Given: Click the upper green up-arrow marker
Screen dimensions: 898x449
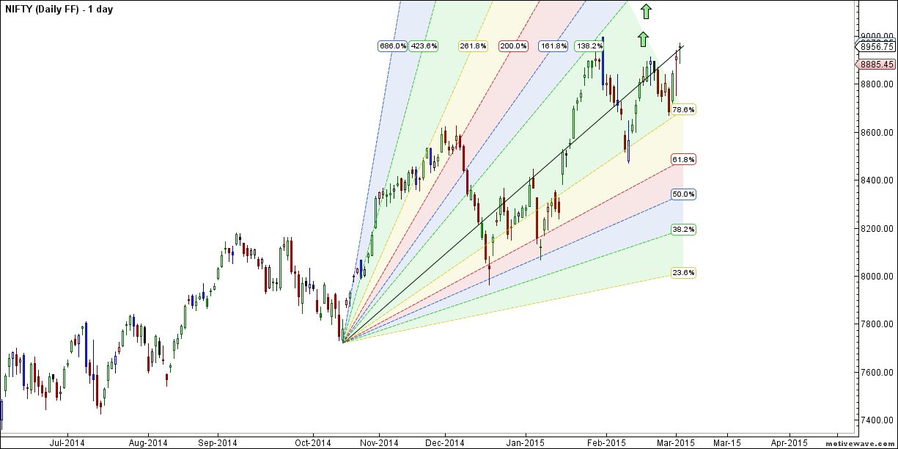Looking at the screenshot, I should (x=645, y=11).
